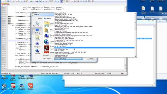This screenshot has height=94, width=167.
Task: Click the Print icon in Notepad++ toolbar
Action: pos(19,1)
